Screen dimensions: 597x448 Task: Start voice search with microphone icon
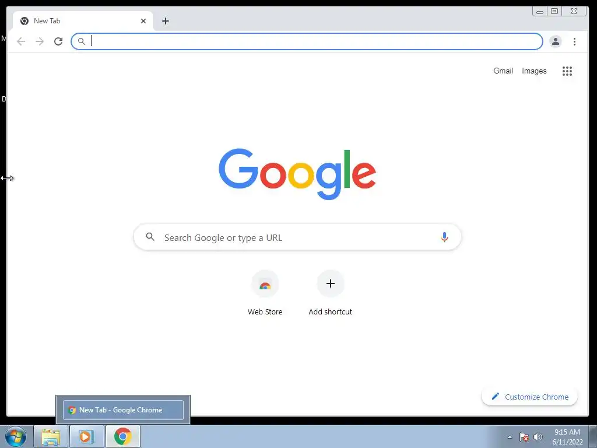click(444, 237)
